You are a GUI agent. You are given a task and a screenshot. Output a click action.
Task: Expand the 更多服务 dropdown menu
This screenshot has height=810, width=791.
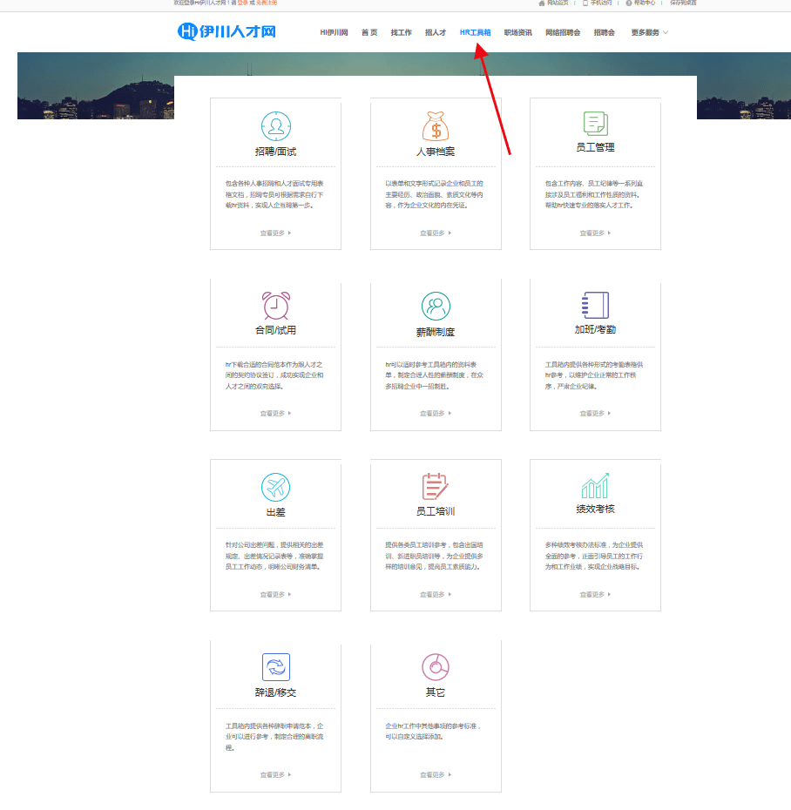(x=649, y=33)
